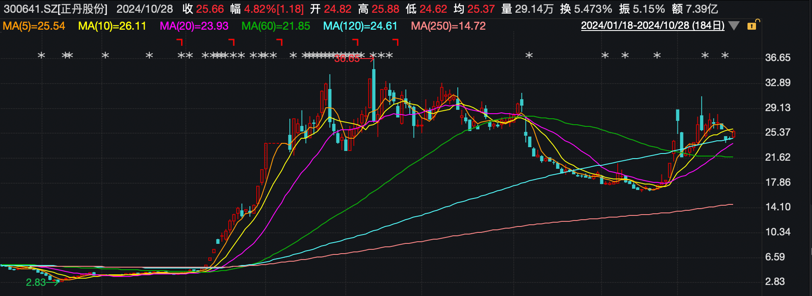Click the 21.62 price axis label
Image resolution: width=812 pixels, height=296 pixels.
(x=777, y=157)
